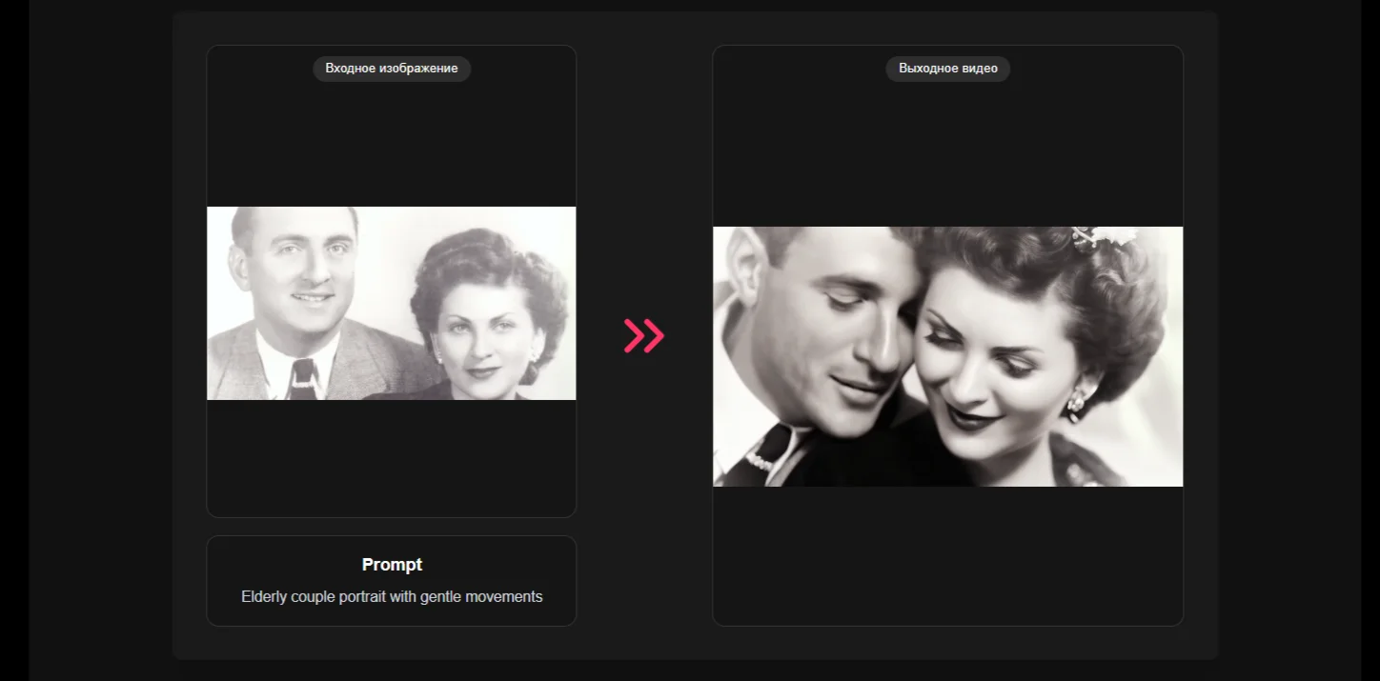Click the pink double-chevron arrow icon
The width and height of the screenshot is (1380, 681).
644,336
